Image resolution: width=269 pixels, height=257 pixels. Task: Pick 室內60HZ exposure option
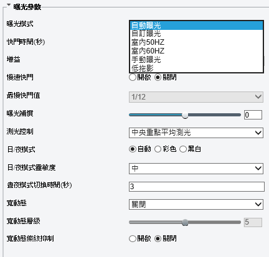[x=196, y=51]
